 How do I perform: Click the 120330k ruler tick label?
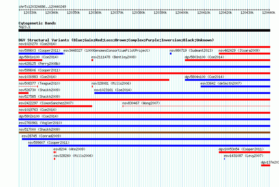(30, 13)
